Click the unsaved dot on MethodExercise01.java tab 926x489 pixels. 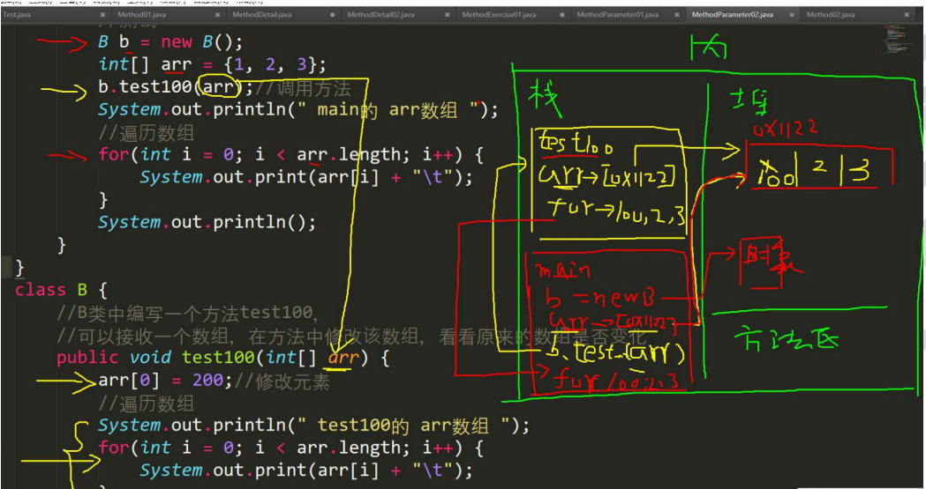coord(561,15)
